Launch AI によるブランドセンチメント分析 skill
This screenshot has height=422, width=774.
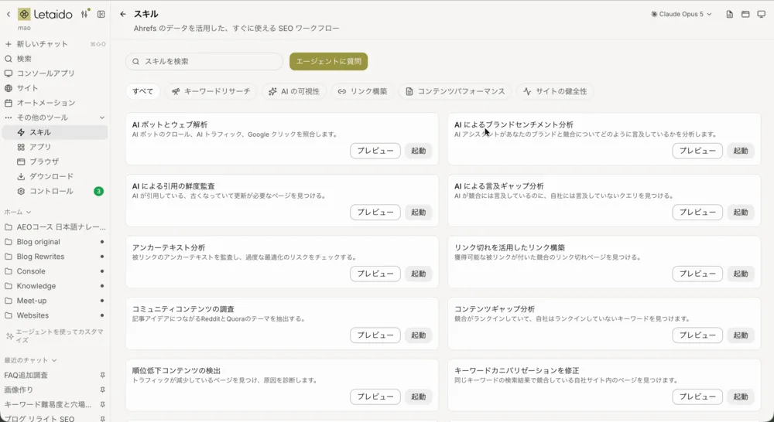(741, 151)
